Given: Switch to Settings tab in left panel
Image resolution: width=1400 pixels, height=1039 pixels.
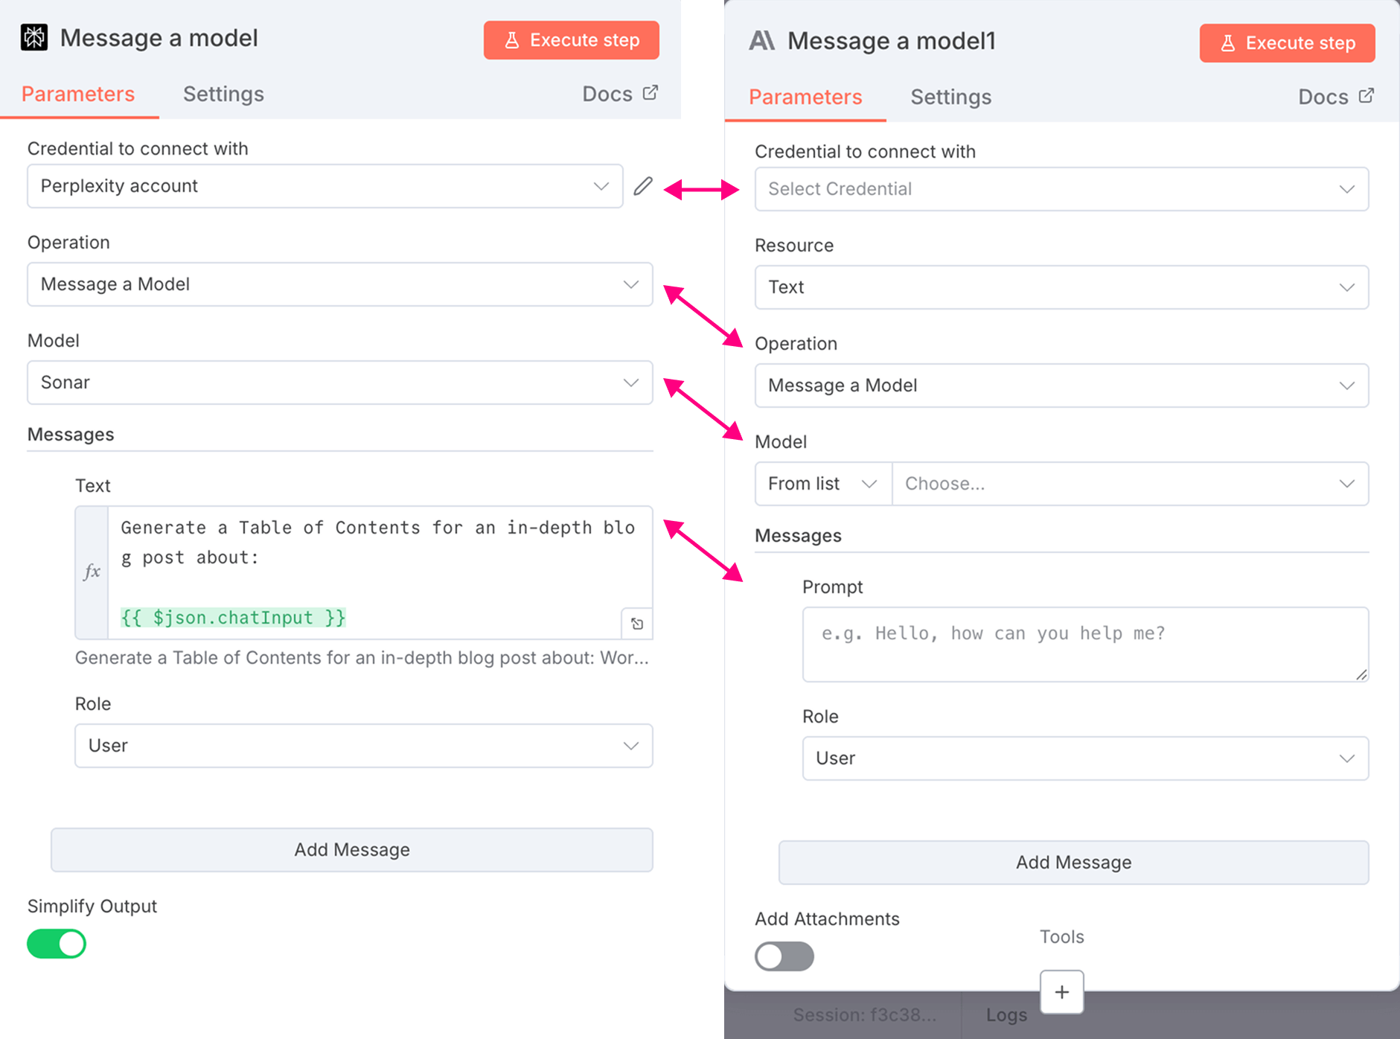Looking at the screenshot, I should click(x=223, y=94).
